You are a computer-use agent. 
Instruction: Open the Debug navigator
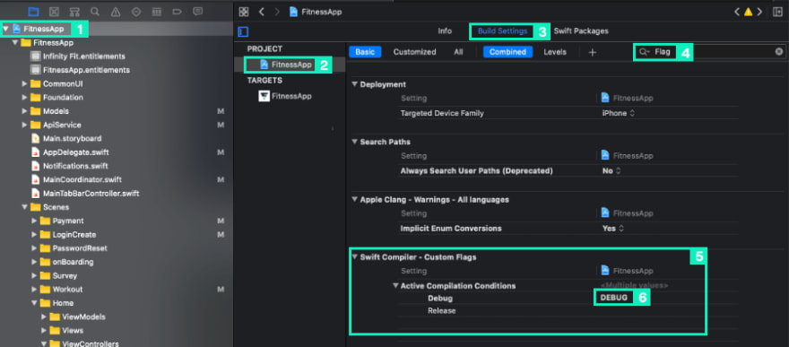(157, 12)
